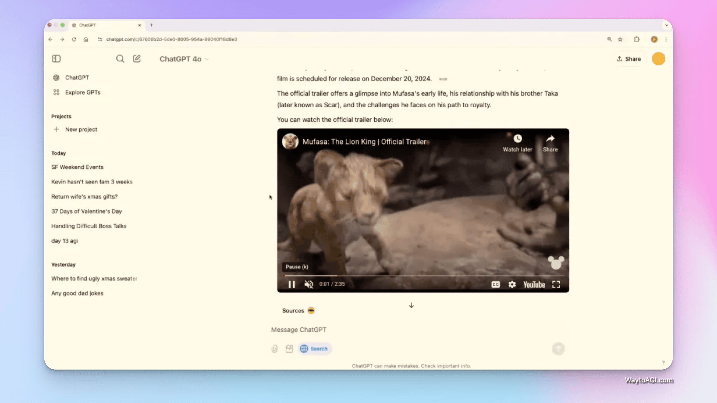Open Any good dad jokes chat
Image resolution: width=717 pixels, height=403 pixels.
pos(77,293)
